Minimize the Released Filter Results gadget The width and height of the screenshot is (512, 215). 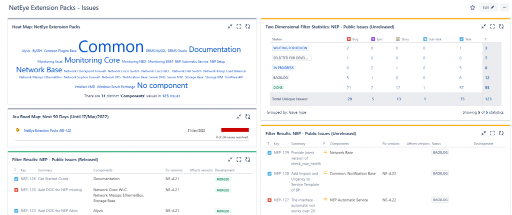coord(230,160)
